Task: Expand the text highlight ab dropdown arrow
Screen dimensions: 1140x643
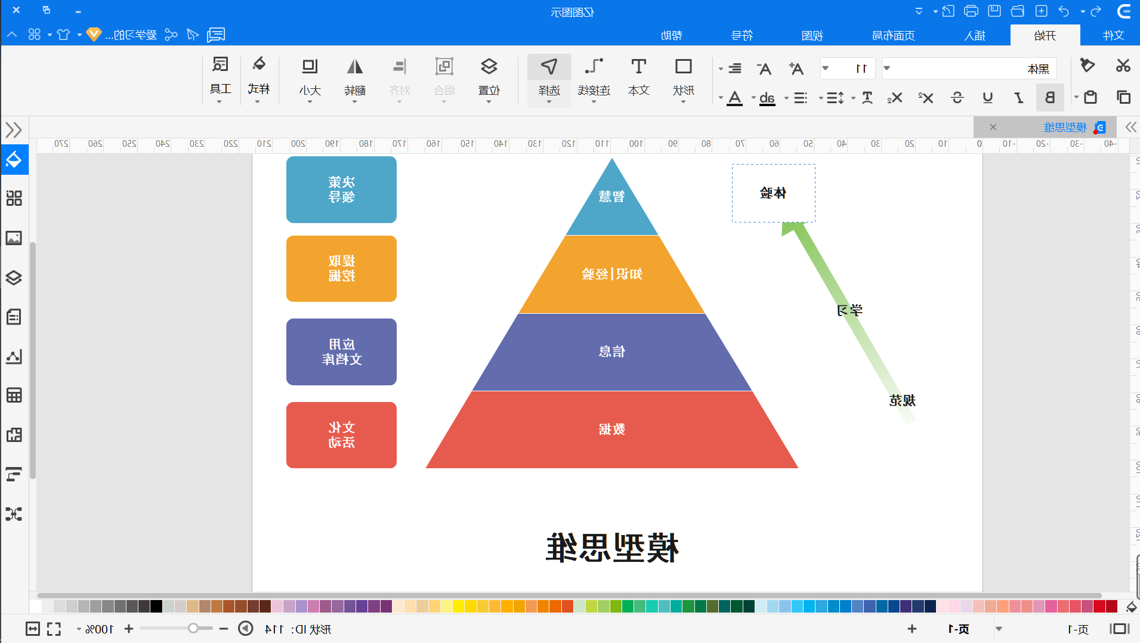Action: pyautogui.click(x=753, y=98)
